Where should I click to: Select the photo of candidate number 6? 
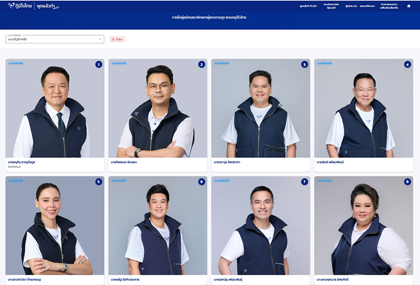click(x=157, y=228)
